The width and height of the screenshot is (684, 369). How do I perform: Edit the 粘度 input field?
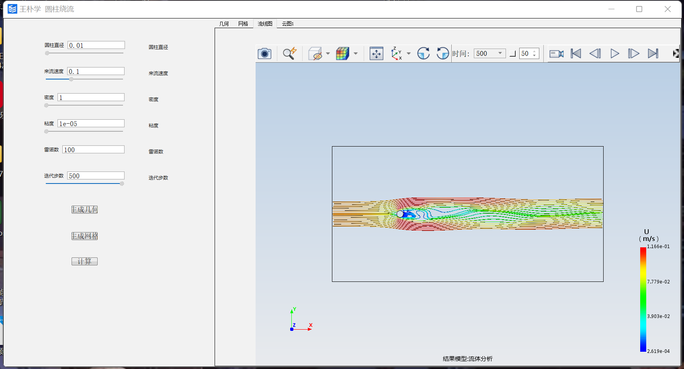coord(91,124)
